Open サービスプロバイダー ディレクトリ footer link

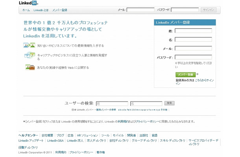[x=203, y=142]
